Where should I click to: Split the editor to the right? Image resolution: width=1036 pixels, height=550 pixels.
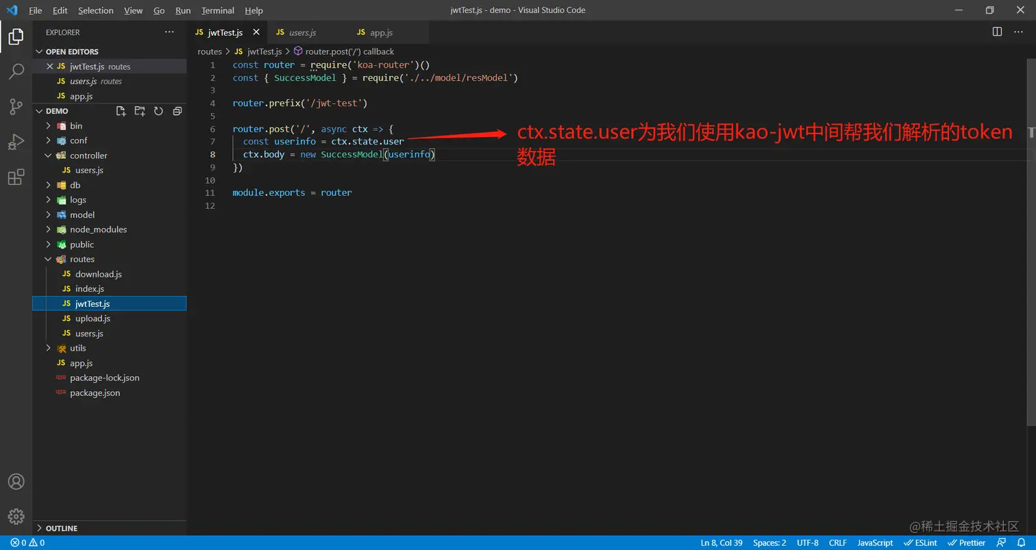(997, 32)
